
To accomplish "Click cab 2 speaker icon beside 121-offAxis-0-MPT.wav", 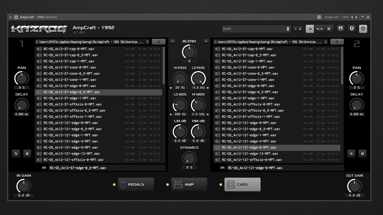I will [218, 160].
